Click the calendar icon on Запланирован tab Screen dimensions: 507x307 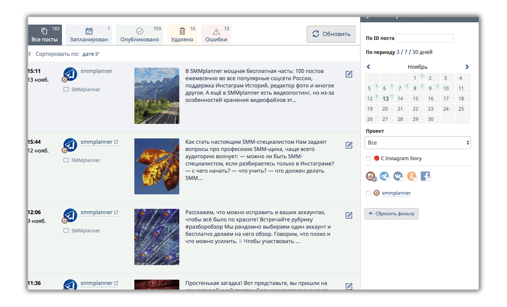click(89, 31)
